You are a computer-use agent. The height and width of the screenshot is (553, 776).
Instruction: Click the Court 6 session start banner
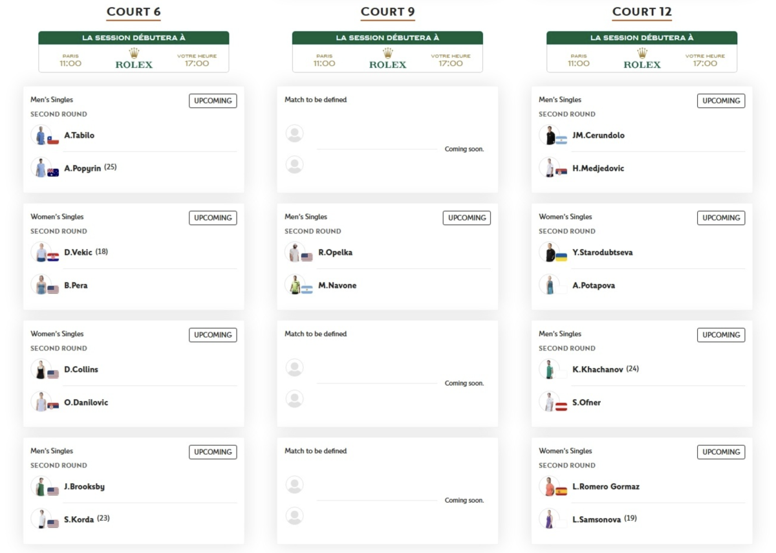(x=134, y=52)
